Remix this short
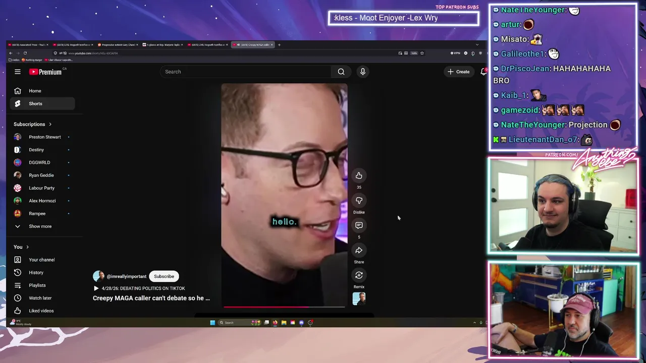Viewport: 646px width, 363px height. pyautogui.click(x=359, y=275)
